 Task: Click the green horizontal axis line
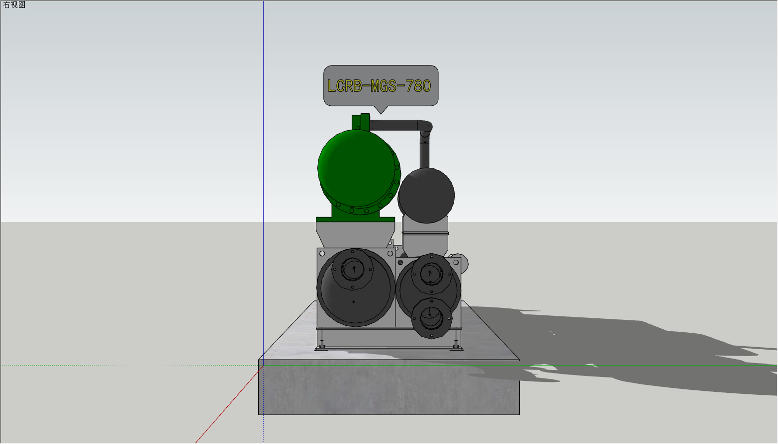tap(647, 367)
